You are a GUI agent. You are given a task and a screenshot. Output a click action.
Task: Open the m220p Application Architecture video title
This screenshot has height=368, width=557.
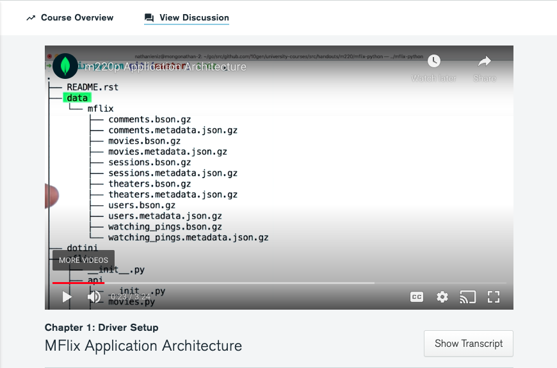166,67
